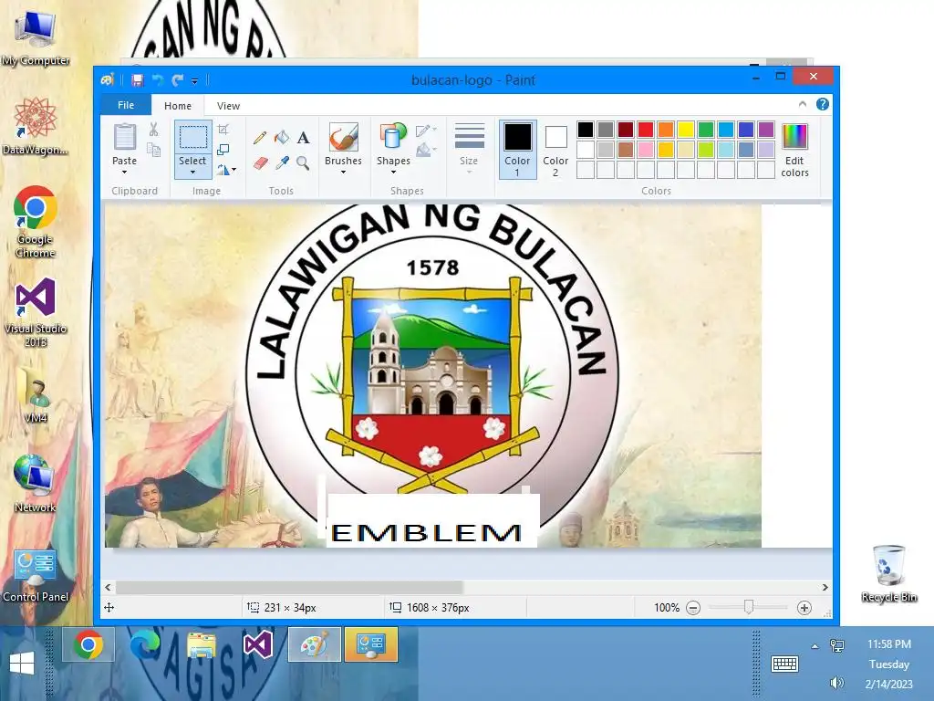Click the touch keyboard tray icon
Image resolution: width=934 pixels, height=701 pixels.
pos(784,664)
